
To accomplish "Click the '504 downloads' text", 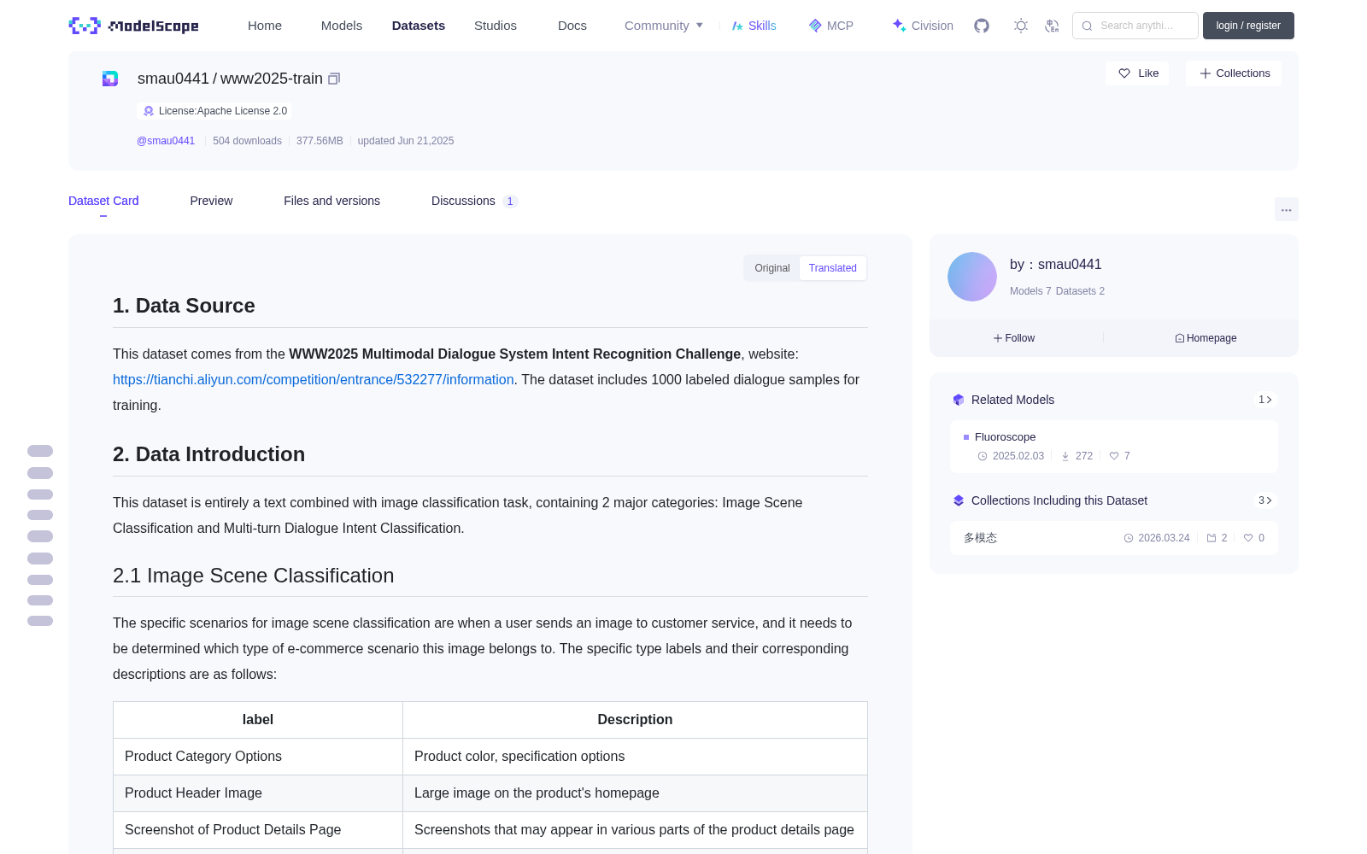I will pos(247,141).
